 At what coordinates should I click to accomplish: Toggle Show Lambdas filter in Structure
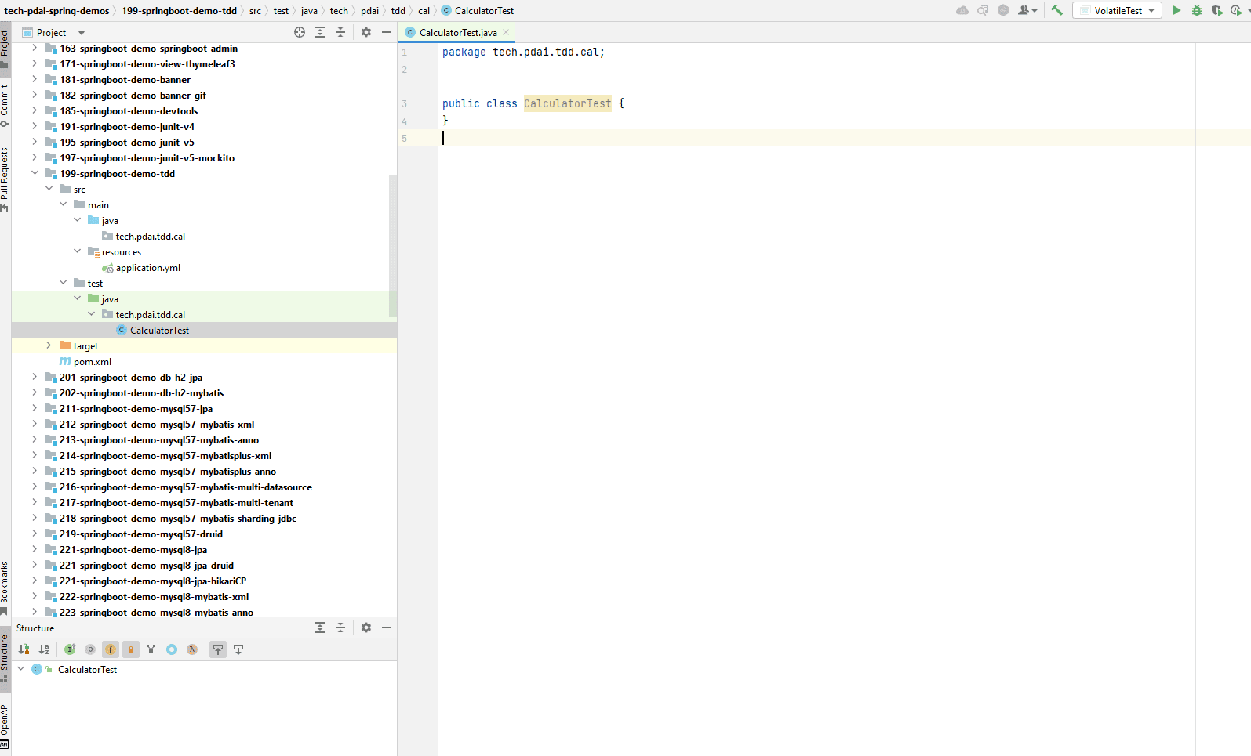click(x=192, y=649)
